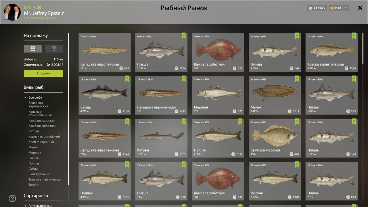Select the Катран fish card
This screenshot has height=207, width=368.
[x=161, y=138]
